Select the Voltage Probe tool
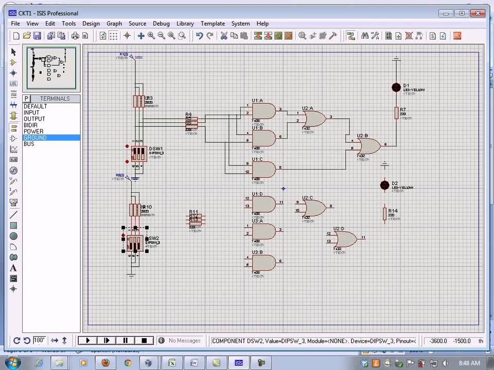This screenshot has height=370, width=494. point(13,181)
